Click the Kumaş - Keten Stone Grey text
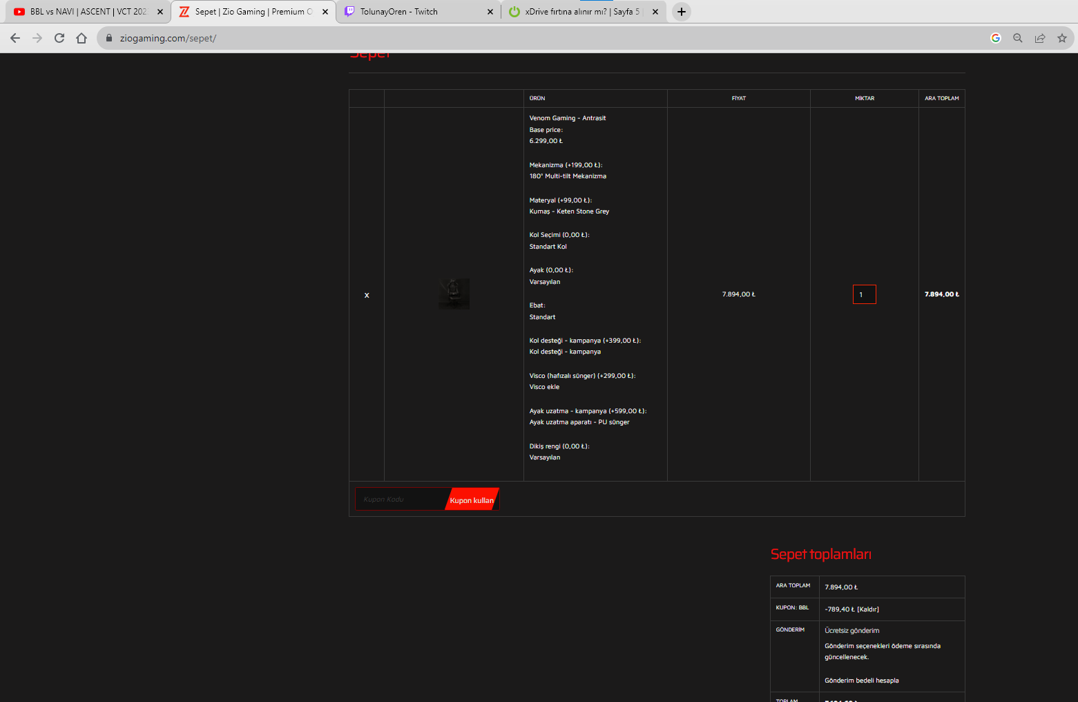1078x702 pixels. coord(569,211)
